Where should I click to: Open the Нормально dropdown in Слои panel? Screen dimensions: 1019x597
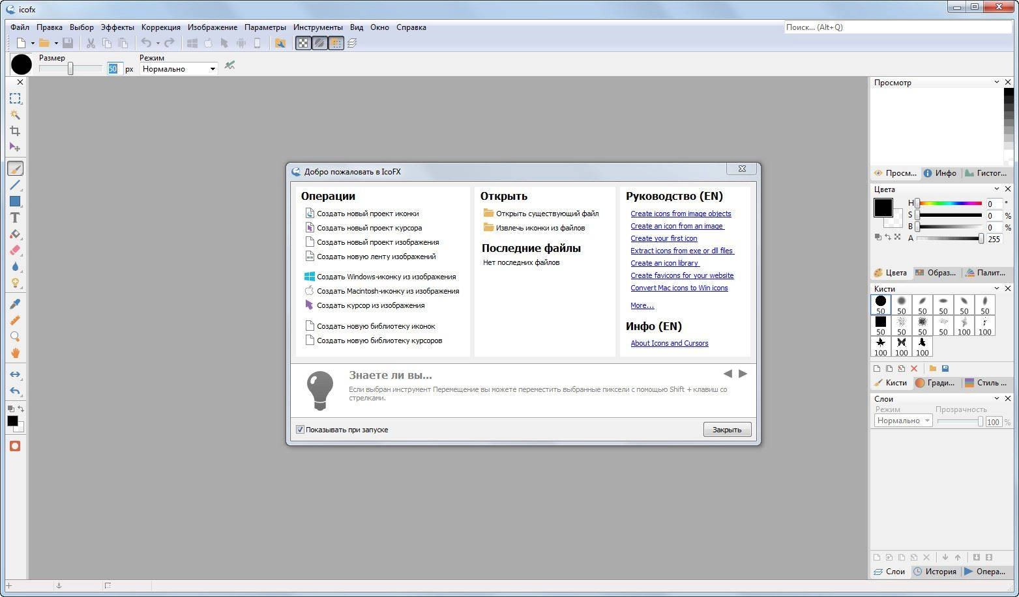tap(904, 421)
